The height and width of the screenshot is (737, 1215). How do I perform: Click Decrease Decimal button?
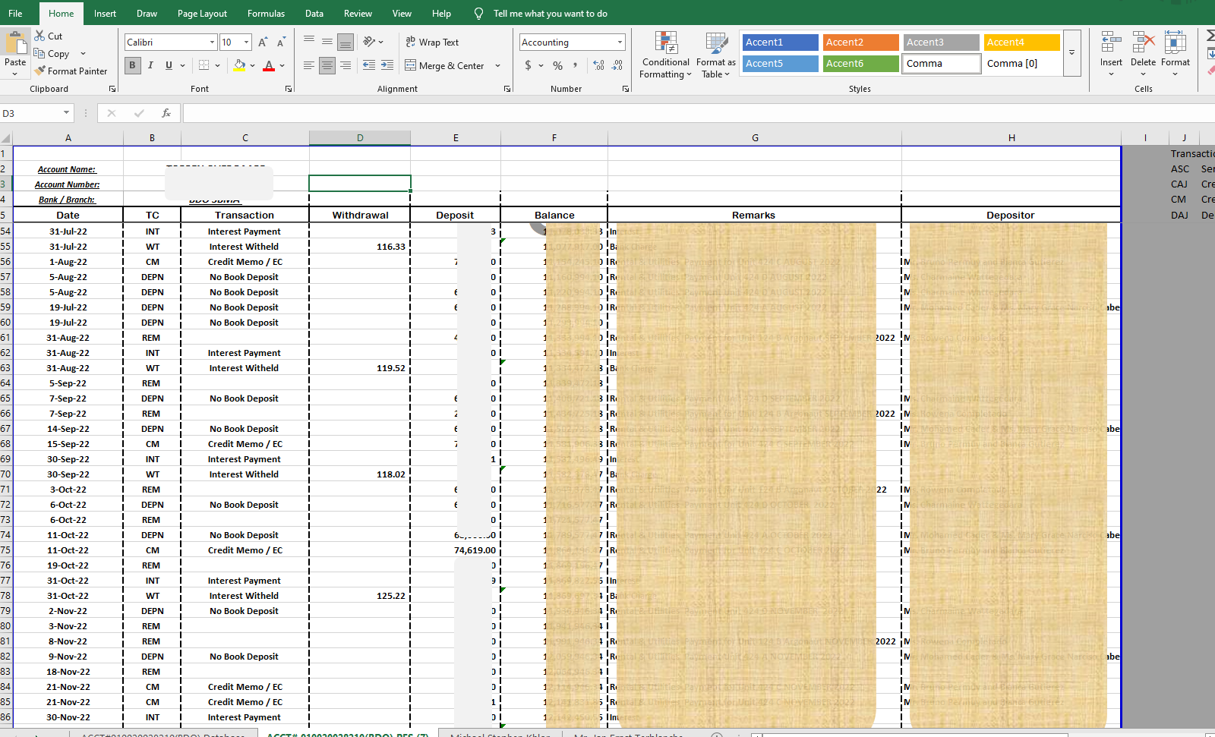coord(617,65)
